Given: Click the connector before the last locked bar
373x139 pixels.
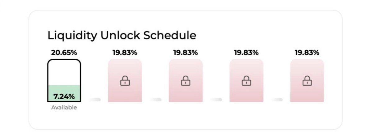Looking at the screenshot, I should point(277,100).
